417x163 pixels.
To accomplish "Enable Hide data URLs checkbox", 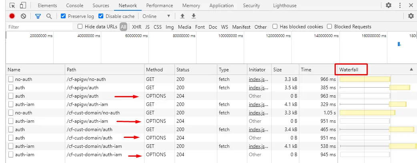I will point(80,27).
